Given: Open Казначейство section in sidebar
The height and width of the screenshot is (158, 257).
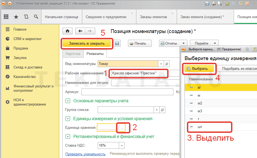Looking at the screenshot, I should (24, 77).
